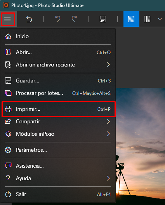Viewport: 165px width, 205px height.
Task: Choose Salir to quit the app
Action: pos(58,194)
